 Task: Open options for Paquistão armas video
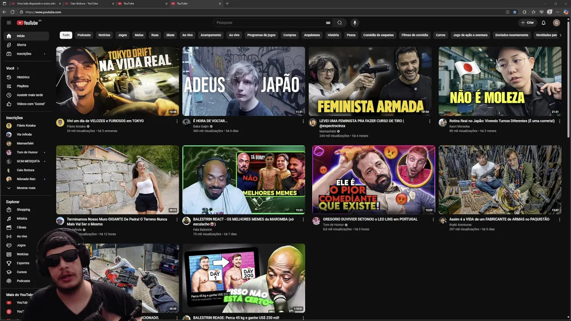(559, 220)
